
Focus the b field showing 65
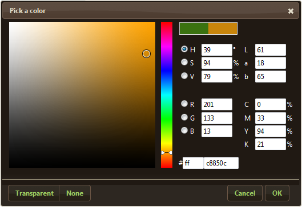[x=271, y=77]
